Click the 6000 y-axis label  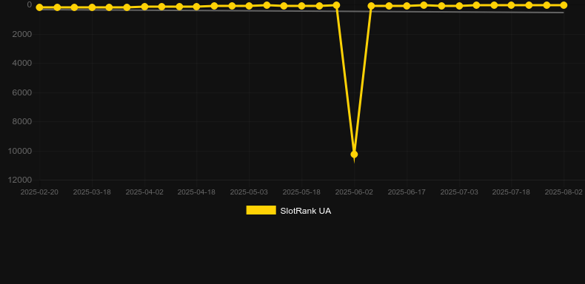(22, 92)
